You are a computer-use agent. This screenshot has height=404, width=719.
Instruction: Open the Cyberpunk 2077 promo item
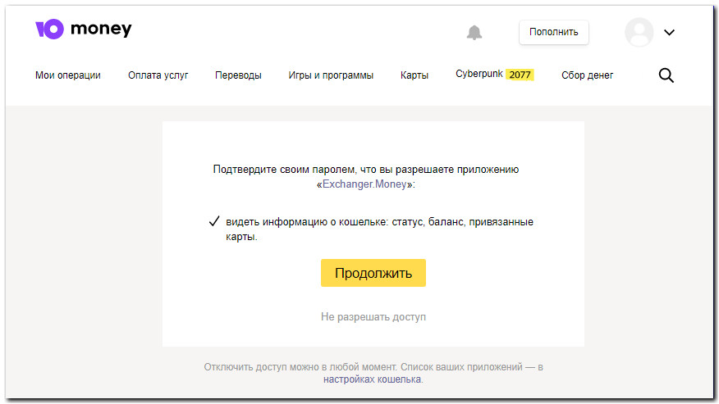[x=495, y=75]
